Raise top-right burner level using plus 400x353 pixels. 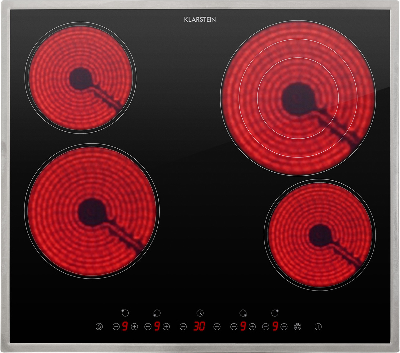pyautogui.click(x=284, y=327)
